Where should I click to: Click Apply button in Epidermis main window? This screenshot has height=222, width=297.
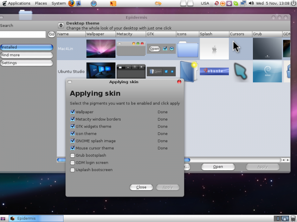point(263,167)
